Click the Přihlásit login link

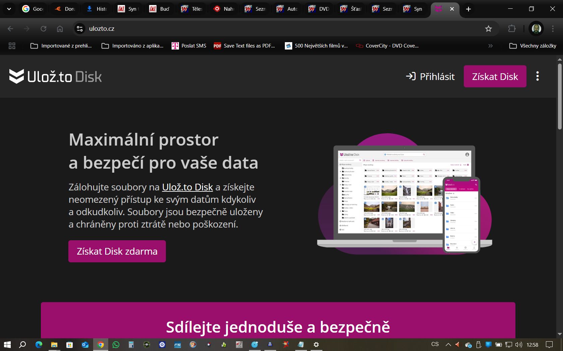coord(430,77)
